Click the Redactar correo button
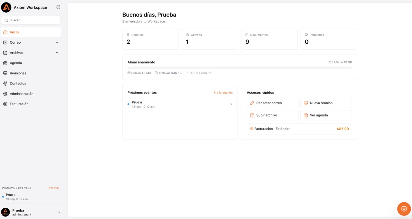The image size is (412, 219). click(x=272, y=103)
